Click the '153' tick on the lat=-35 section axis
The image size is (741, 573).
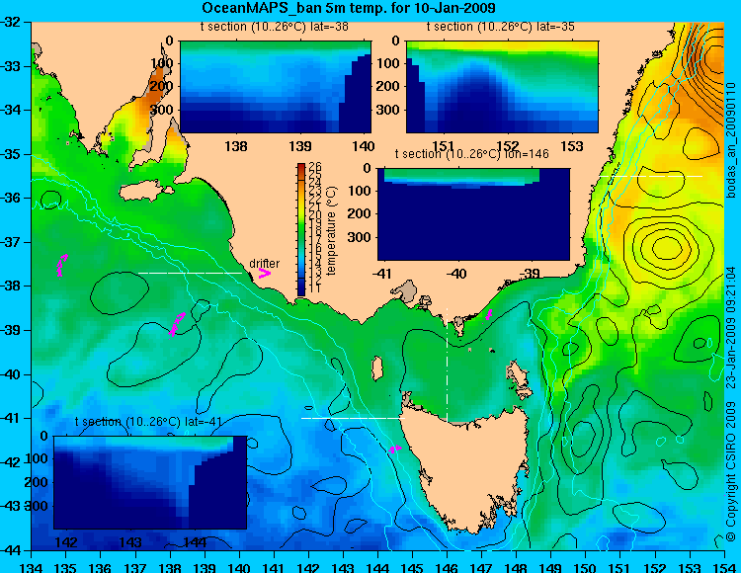(572, 146)
